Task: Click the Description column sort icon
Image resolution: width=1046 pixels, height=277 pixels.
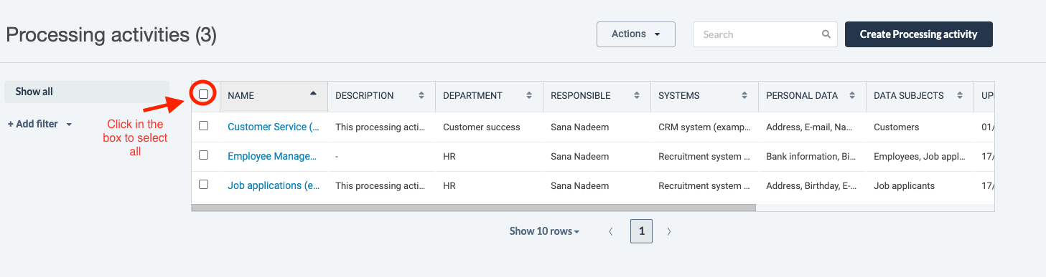Action: point(421,95)
